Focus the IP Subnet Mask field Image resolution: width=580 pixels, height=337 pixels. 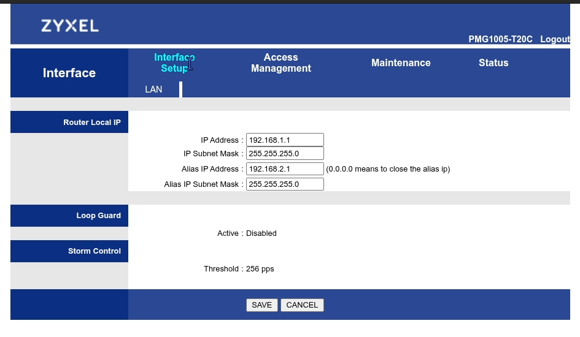[x=285, y=153]
